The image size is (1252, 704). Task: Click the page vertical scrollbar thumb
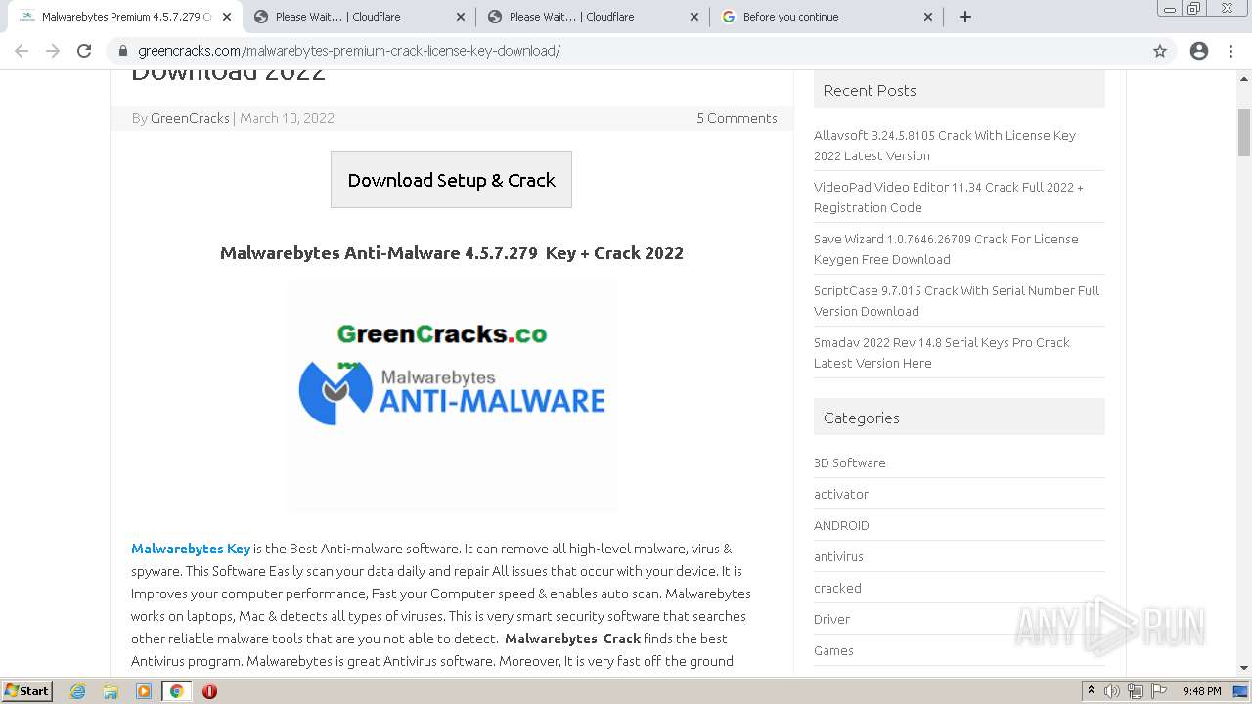(1244, 132)
